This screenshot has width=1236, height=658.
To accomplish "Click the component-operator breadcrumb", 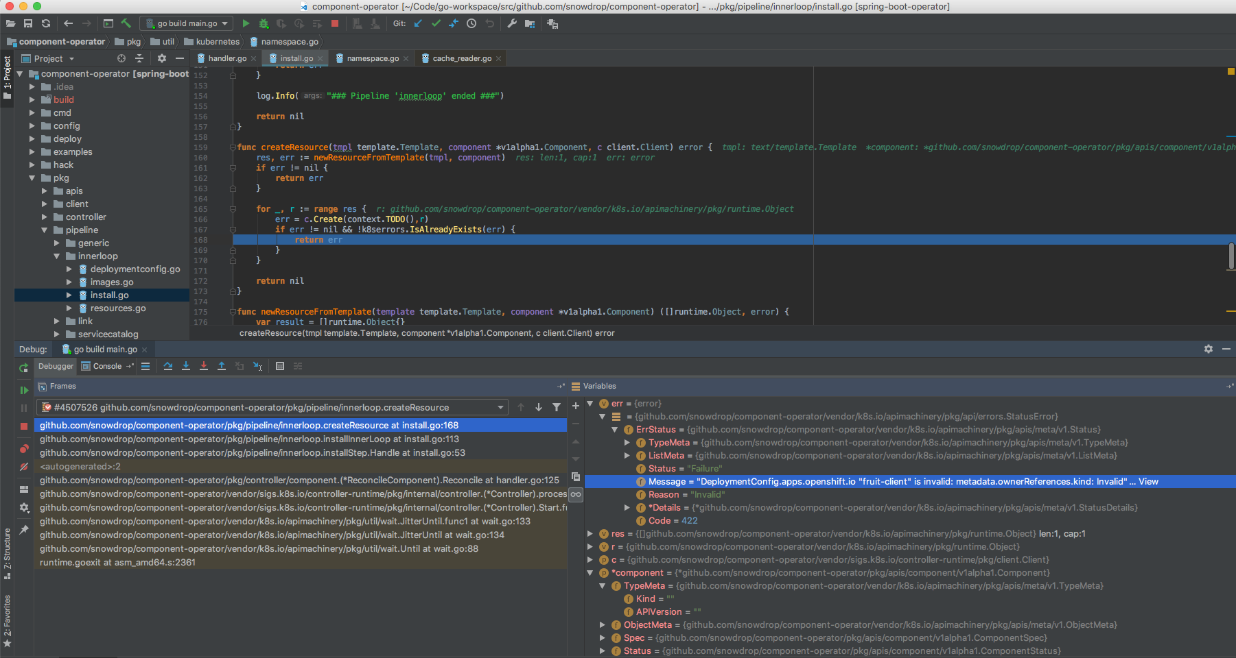I will tap(56, 42).
